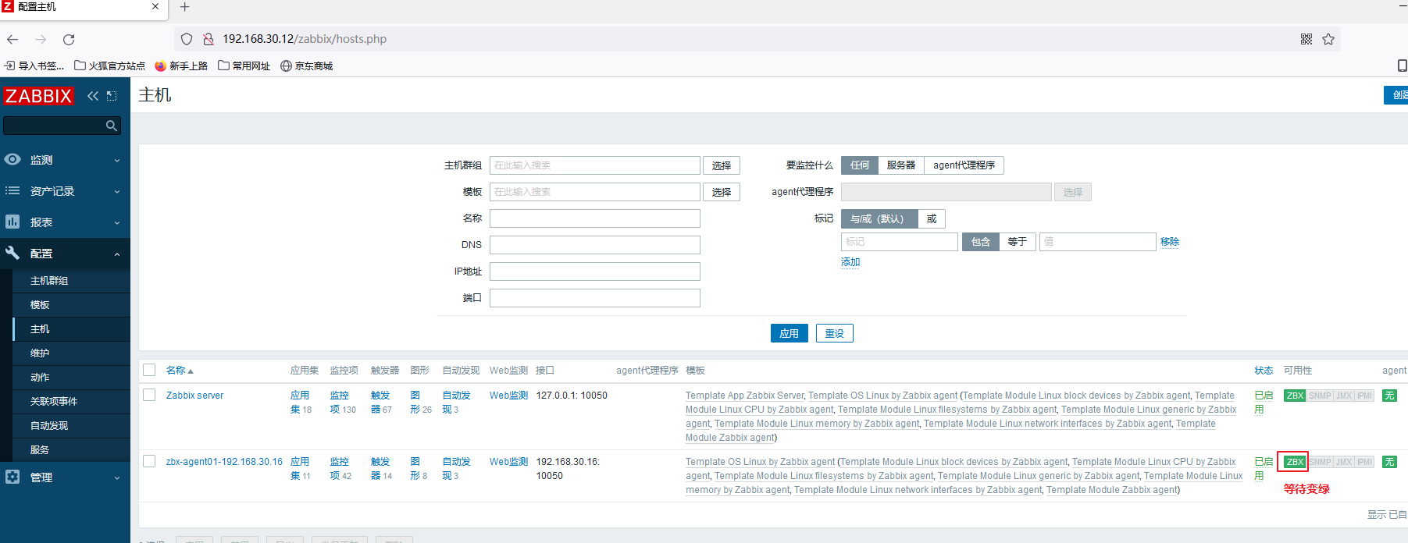1408x543 pixels.
Task: Click SNMP badge in Zabbix server row
Action: tap(1320, 396)
